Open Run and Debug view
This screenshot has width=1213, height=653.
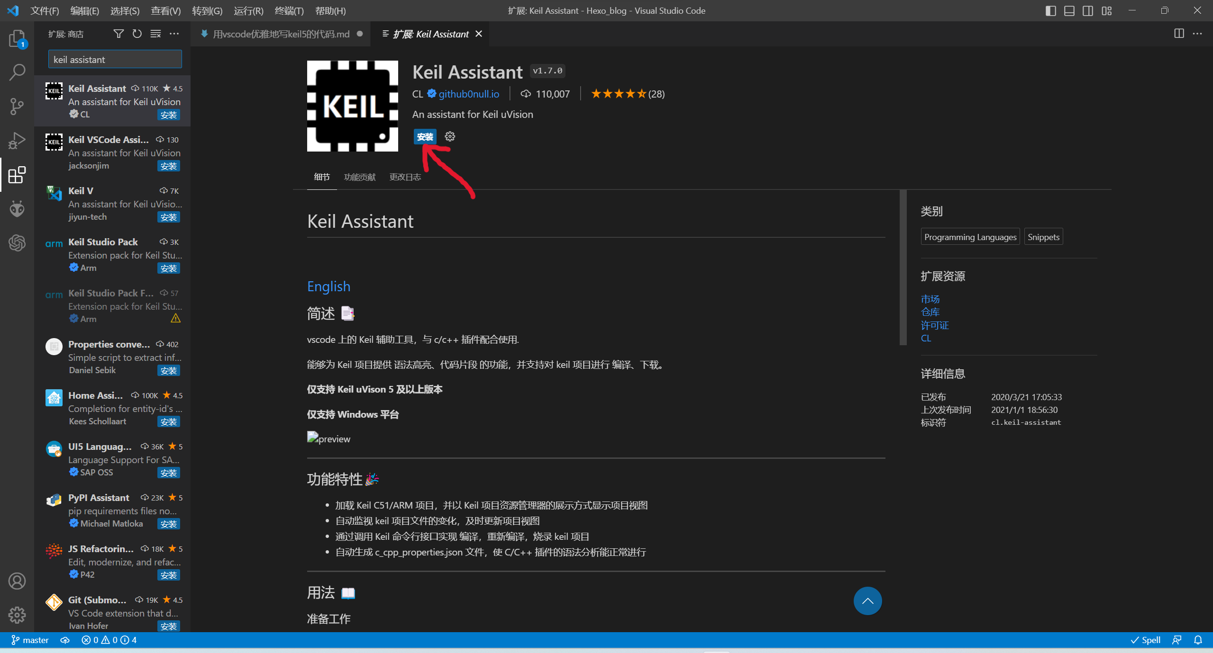[x=17, y=141]
